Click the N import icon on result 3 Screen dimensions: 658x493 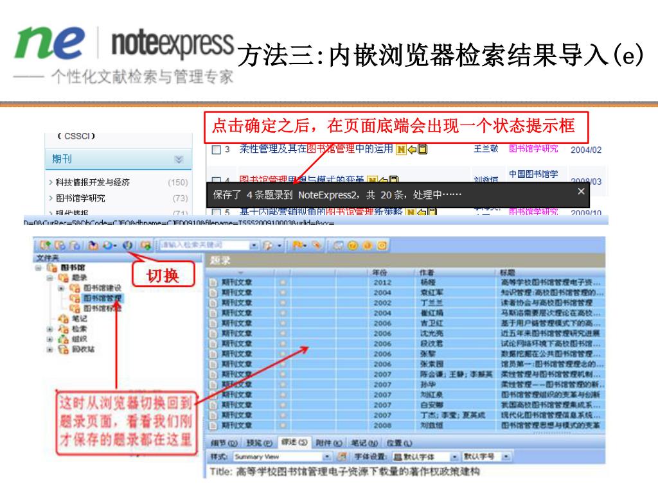tap(401, 149)
